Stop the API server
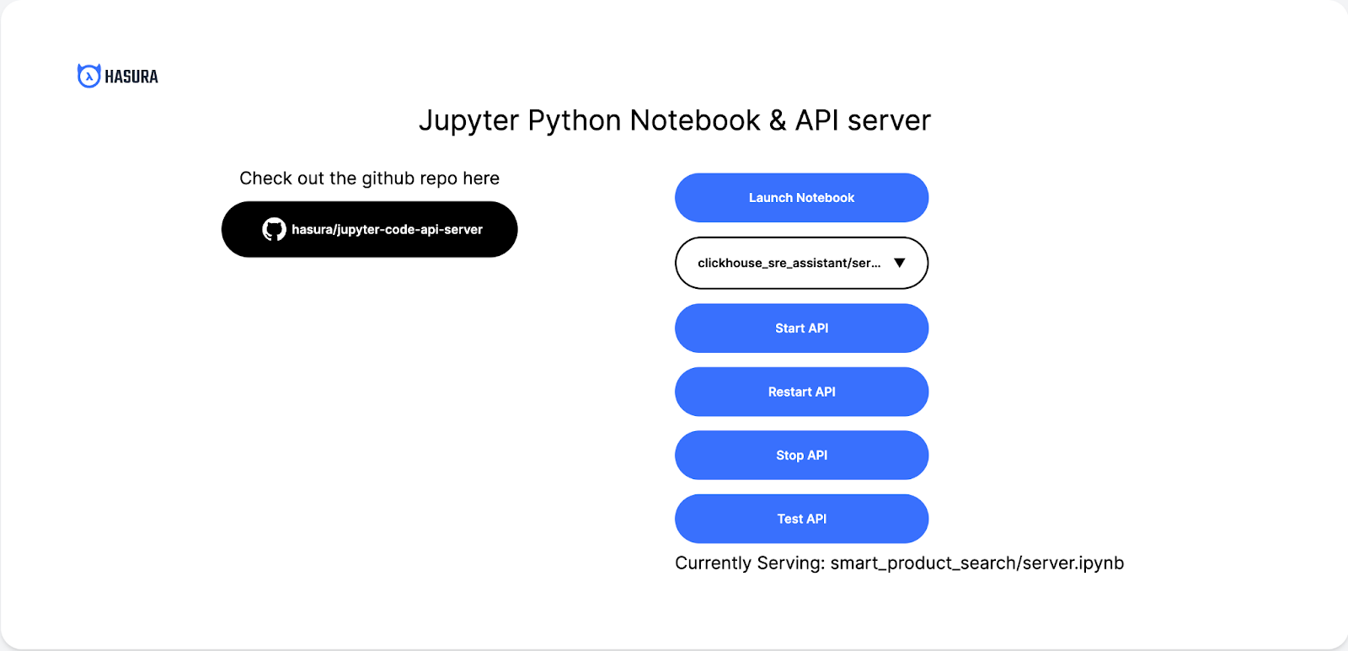 click(x=801, y=456)
